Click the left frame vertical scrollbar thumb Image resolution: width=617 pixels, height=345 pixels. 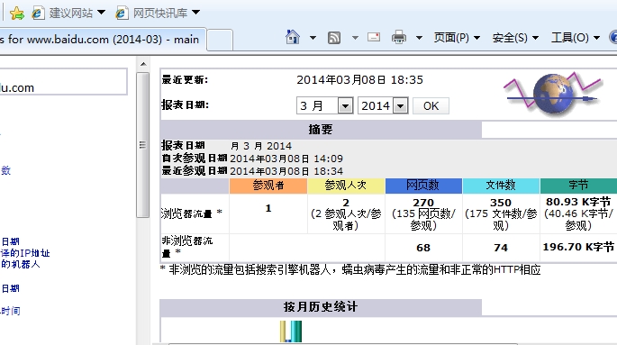click(x=143, y=145)
